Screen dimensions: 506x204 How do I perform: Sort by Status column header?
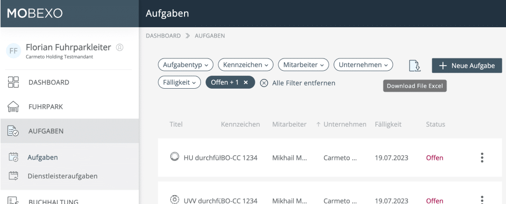point(435,124)
